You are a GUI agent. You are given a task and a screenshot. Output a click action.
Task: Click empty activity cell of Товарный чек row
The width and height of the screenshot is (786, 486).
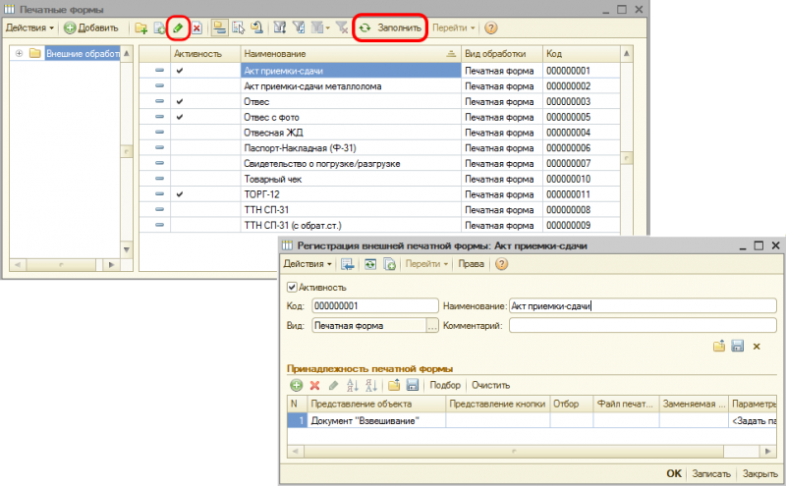click(x=205, y=179)
